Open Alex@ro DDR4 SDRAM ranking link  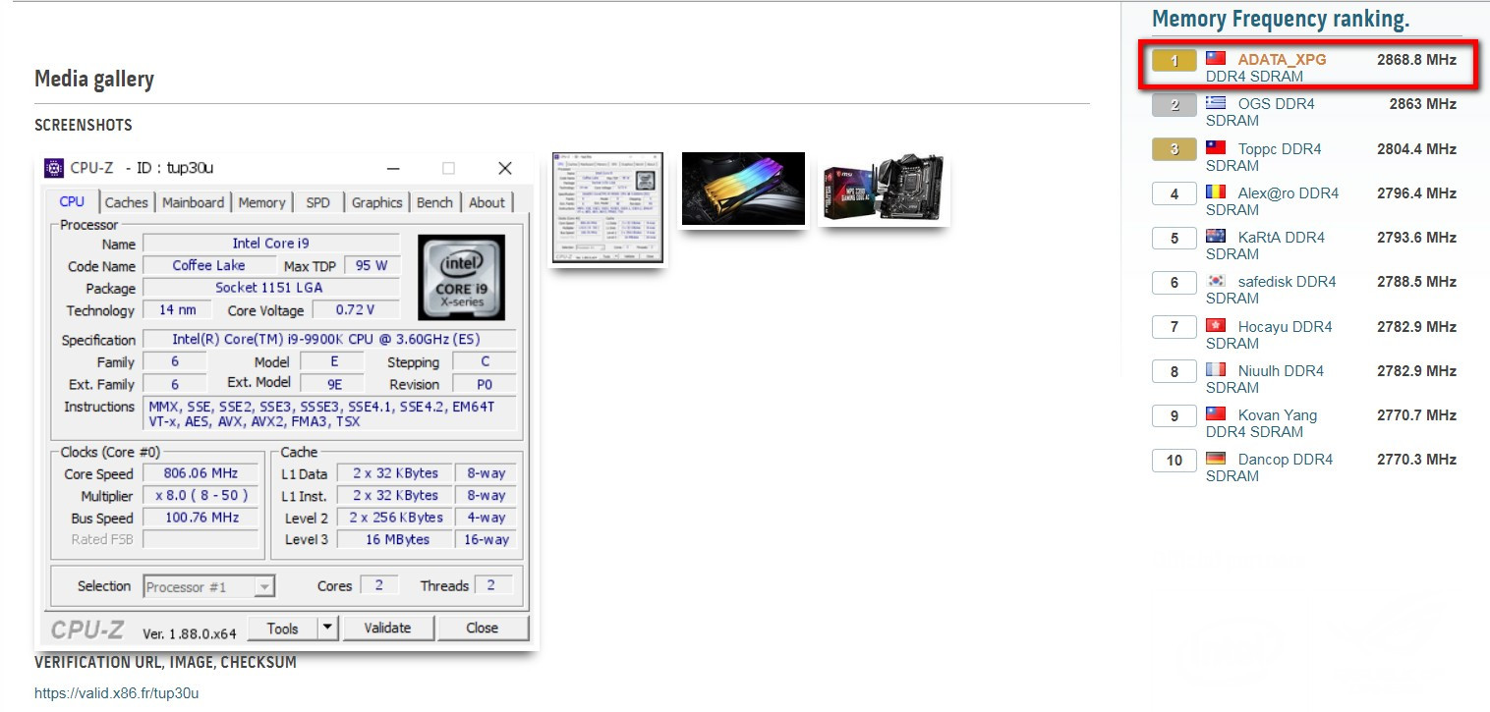[1273, 201]
